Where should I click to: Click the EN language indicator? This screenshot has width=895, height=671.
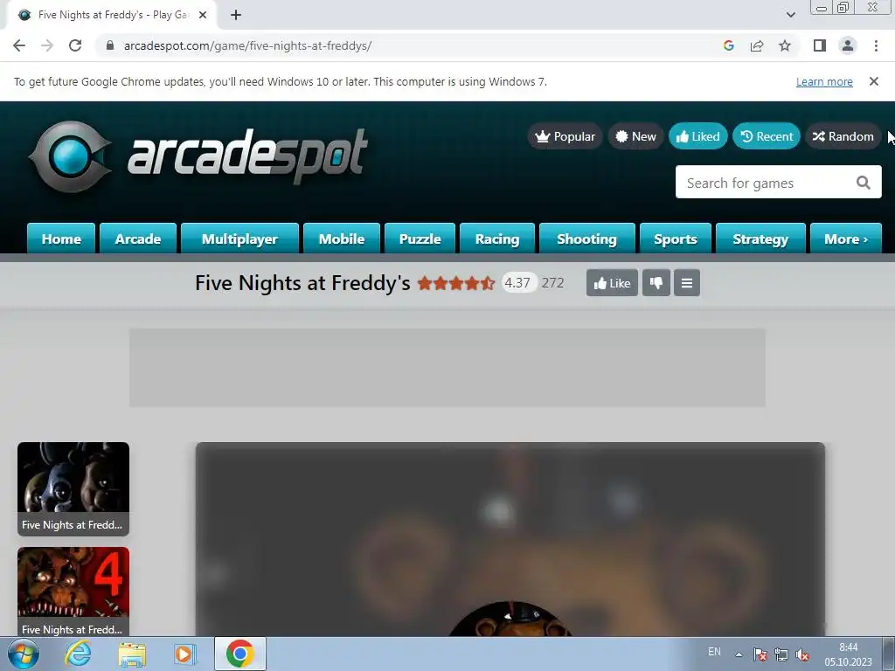coord(714,652)
